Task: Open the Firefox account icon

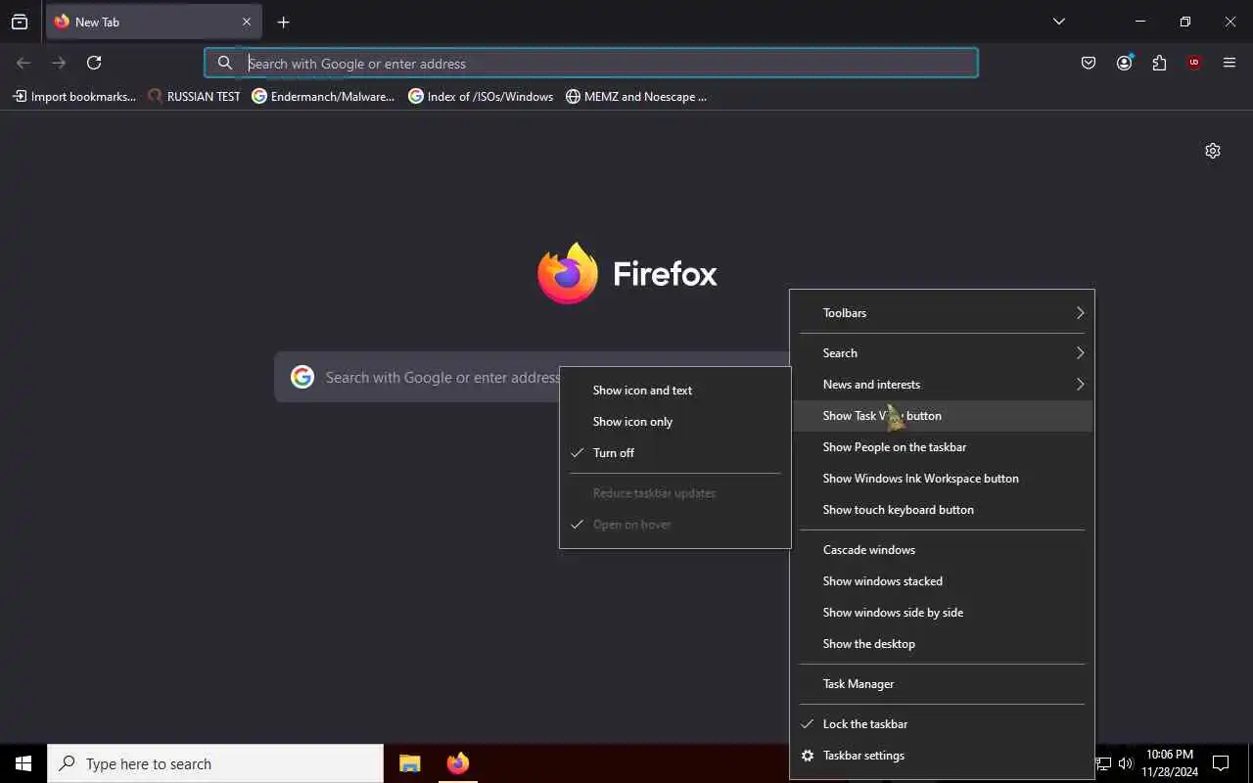Action: click(1124, 63)
